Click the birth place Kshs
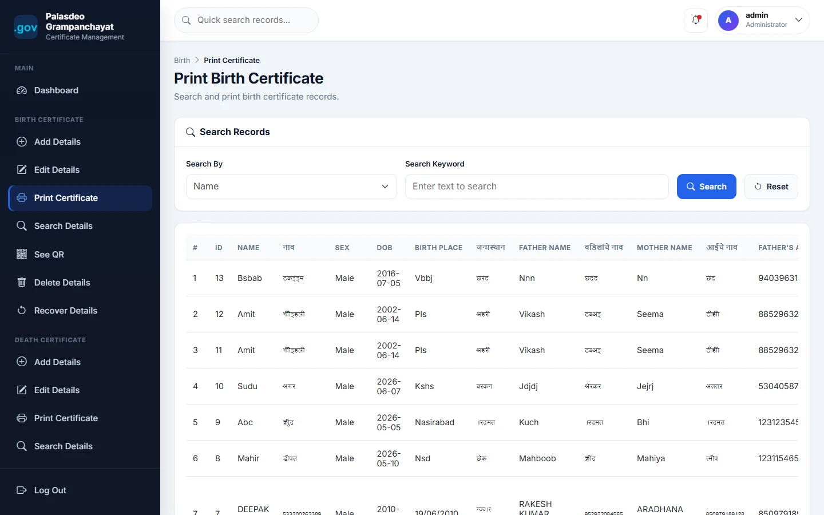Image resolution: width=824 pixels, height=515 pixels. (424, 386)
